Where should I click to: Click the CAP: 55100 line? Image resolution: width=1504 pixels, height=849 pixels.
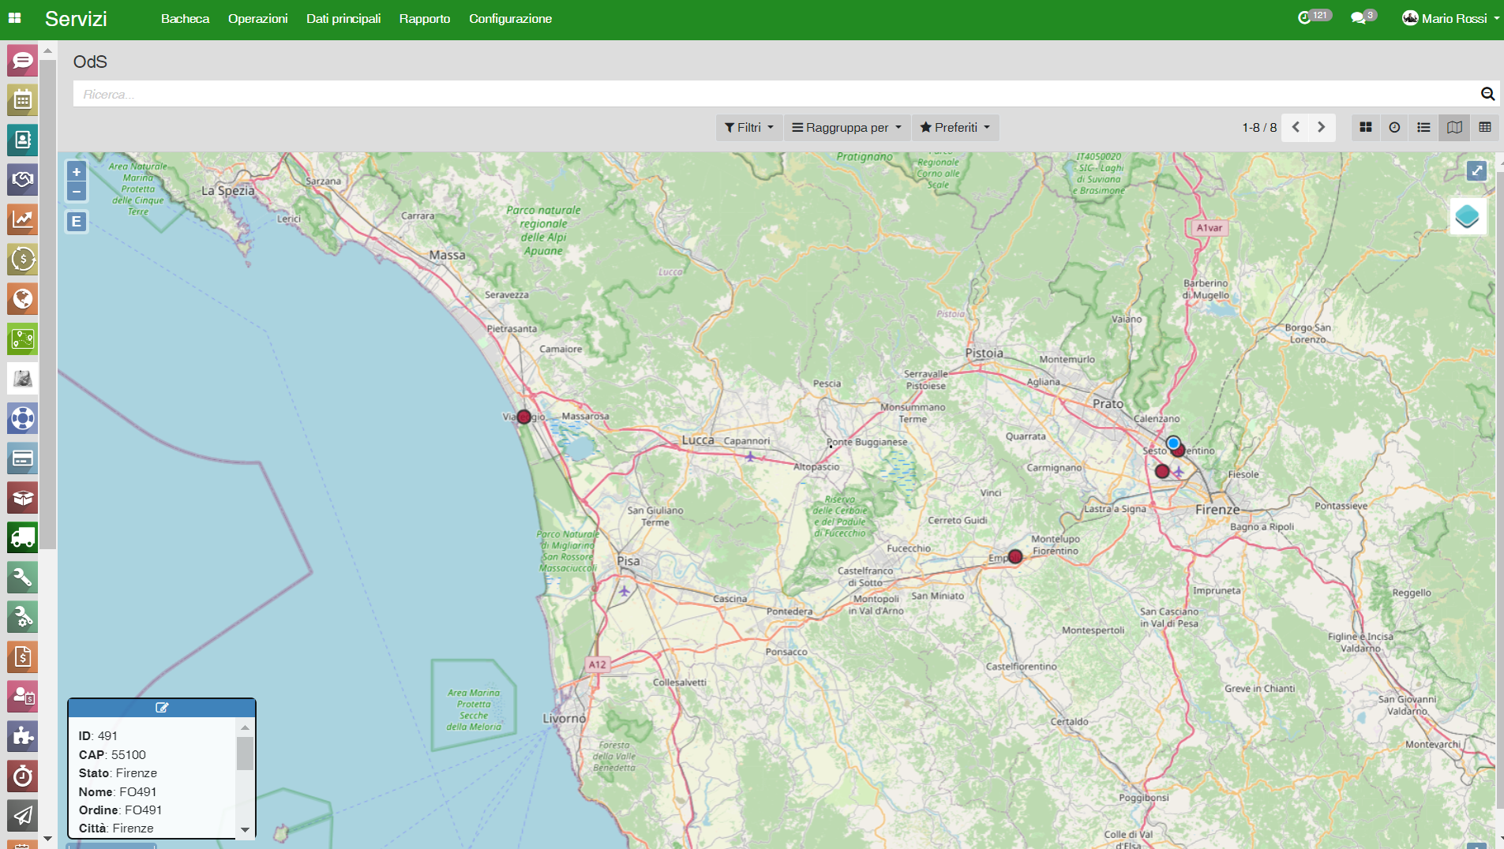112,755
